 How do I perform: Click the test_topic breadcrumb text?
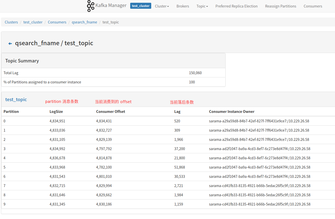pos(111,22)
